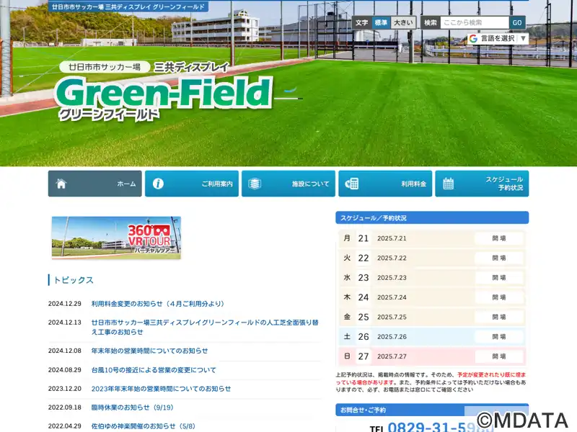
Task: Open 年末年始の営業時間についてのお知らせ link
Action: pyautogui.click(x=149, y=351)
